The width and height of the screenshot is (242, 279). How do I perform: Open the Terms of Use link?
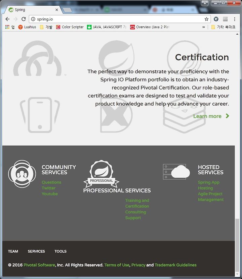(117, 265)
